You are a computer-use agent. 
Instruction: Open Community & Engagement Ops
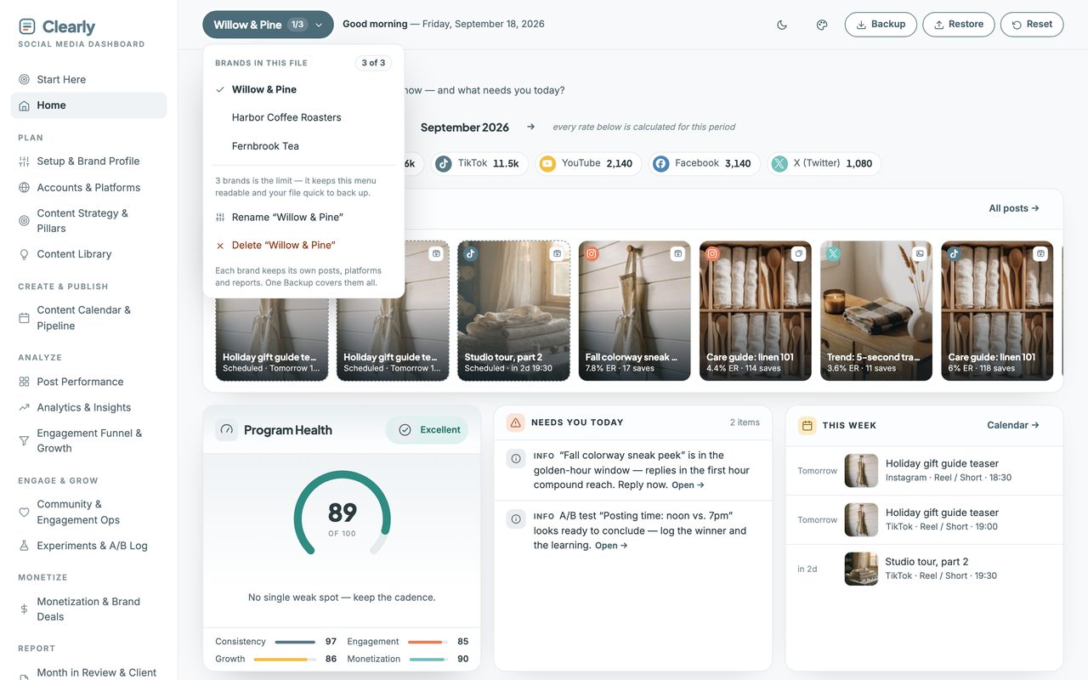point(88,512)
